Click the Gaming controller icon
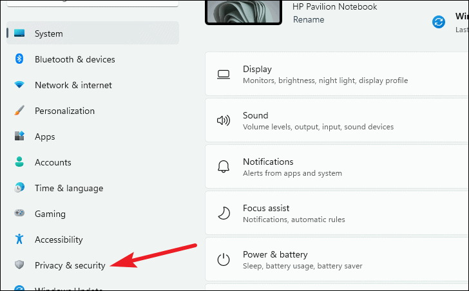The height and width of the screenshot is (291, 469). (x=19, y=213)
